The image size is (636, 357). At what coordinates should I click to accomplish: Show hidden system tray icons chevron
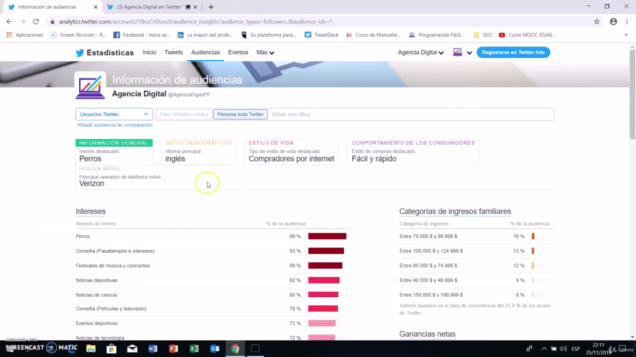click(544, 348)
